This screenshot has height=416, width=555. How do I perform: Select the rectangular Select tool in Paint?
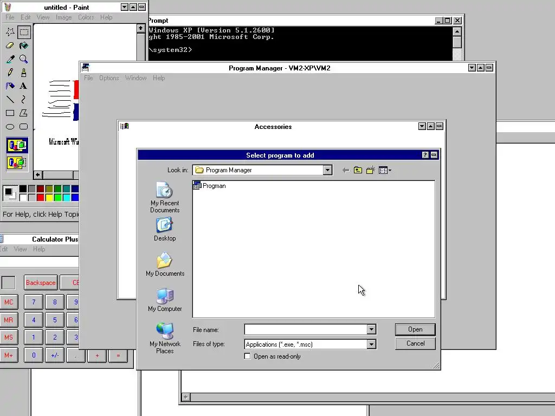pos(24,32)
